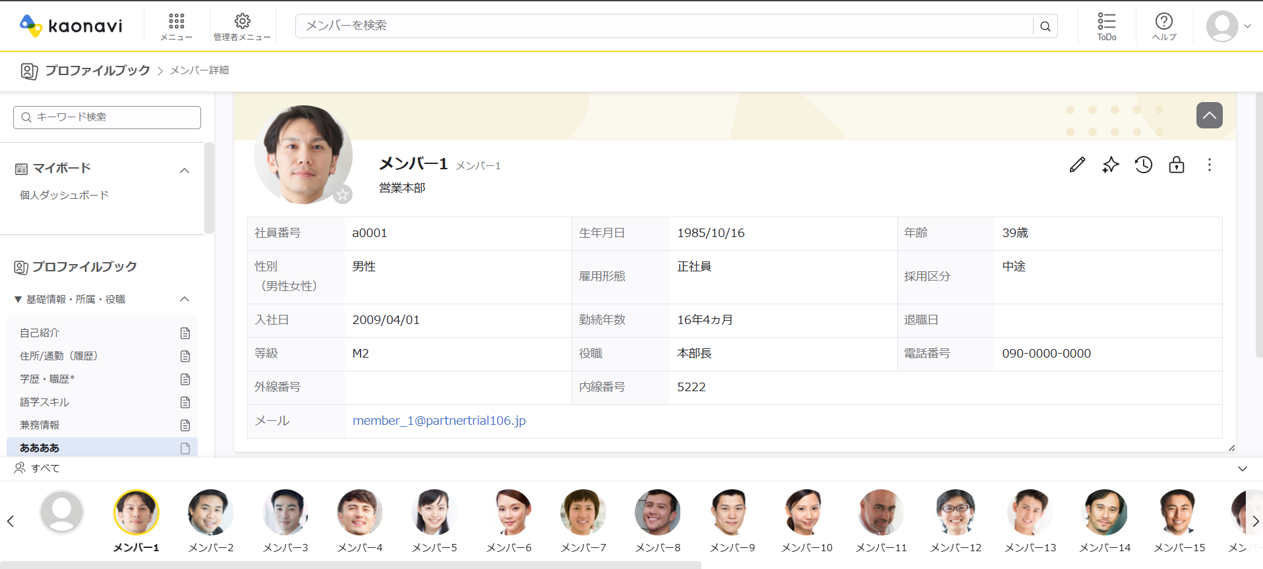Collapse the マイボード section
1263x569 pixels.
[x=185, y=171]
